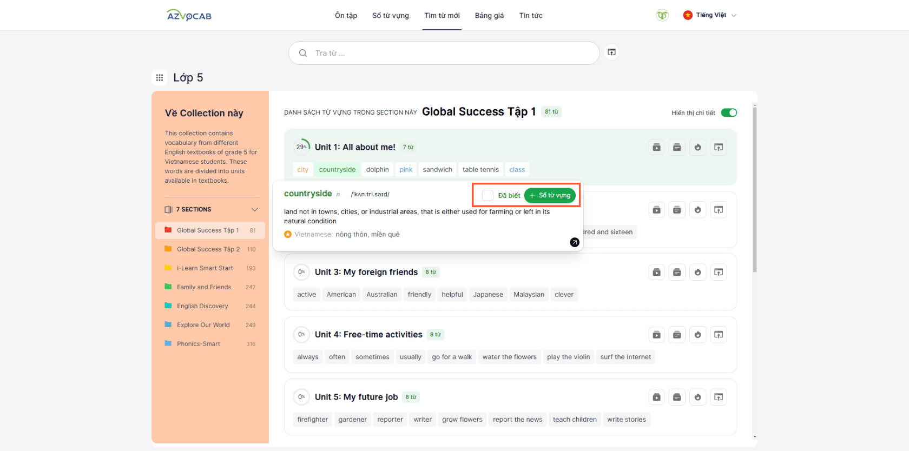Viewport: 909px width, 451px height.
Task: Open the Tiếng Việt language dropdown
Action: 710,15
